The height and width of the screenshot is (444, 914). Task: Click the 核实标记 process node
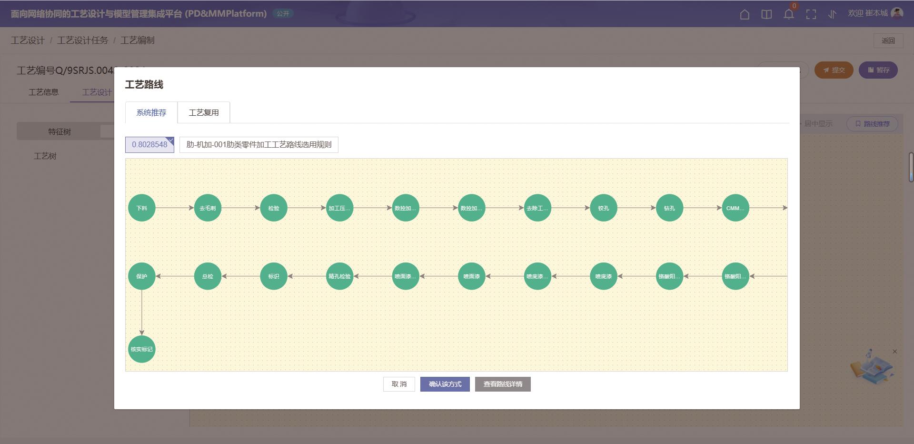point(142,349)
